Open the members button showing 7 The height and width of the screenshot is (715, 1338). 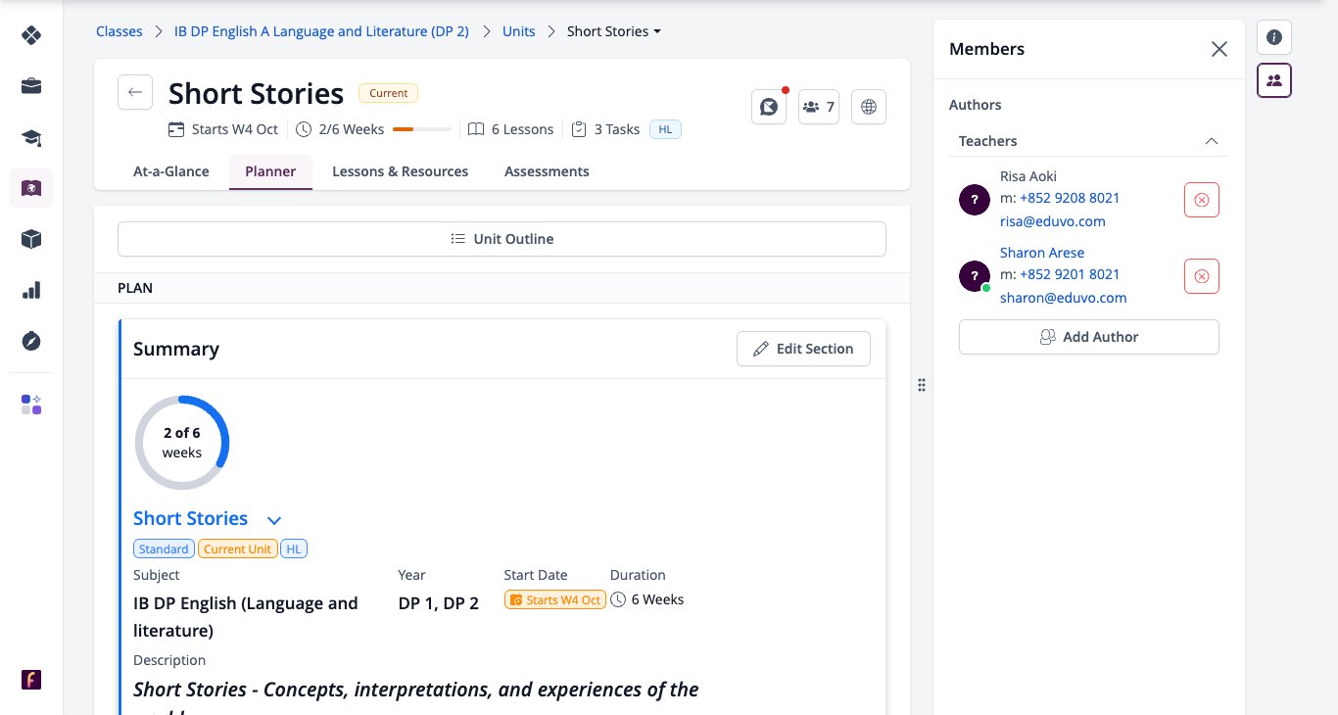(819, 107)
